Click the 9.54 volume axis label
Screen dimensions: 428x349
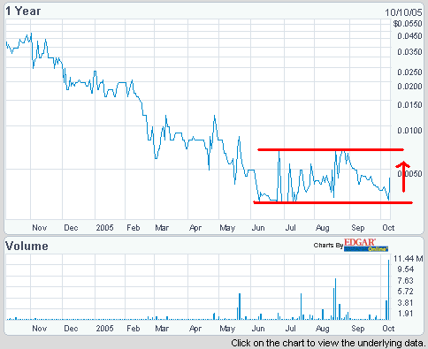coord(406,269)
